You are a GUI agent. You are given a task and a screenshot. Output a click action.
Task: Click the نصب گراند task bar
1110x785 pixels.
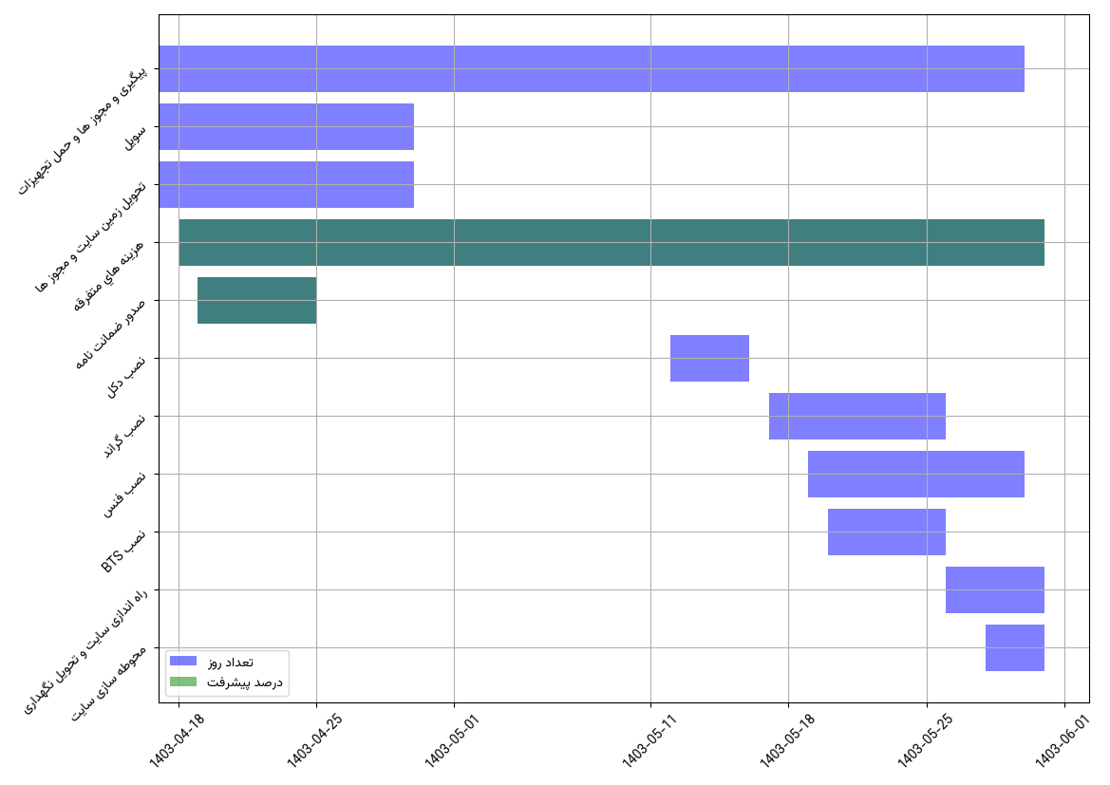856,416
